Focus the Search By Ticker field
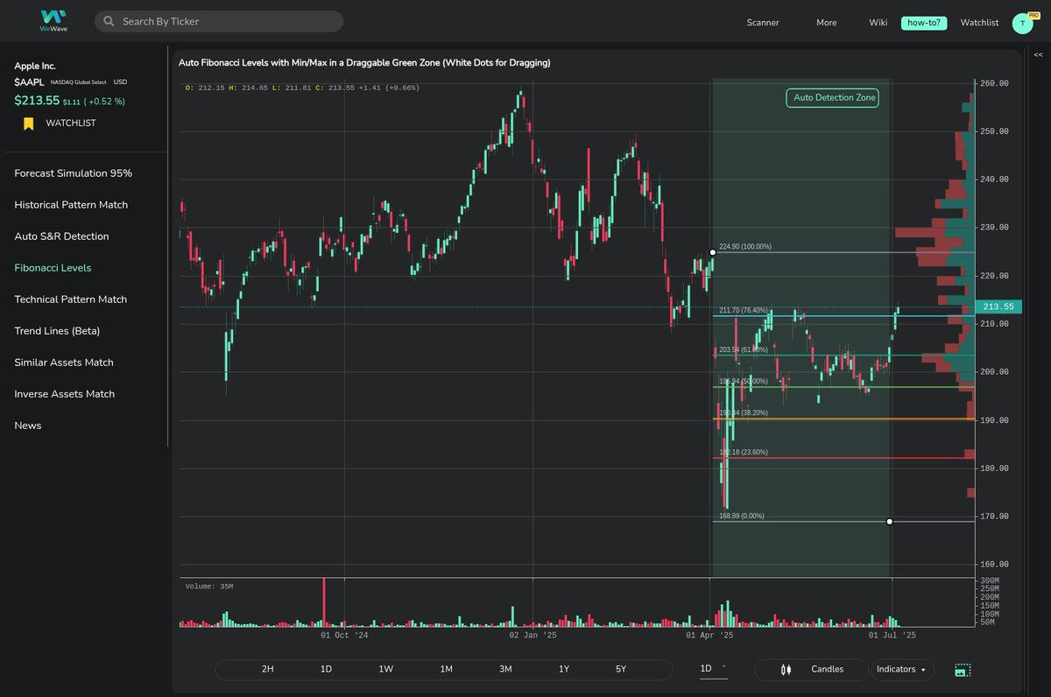 coord(219,21)
